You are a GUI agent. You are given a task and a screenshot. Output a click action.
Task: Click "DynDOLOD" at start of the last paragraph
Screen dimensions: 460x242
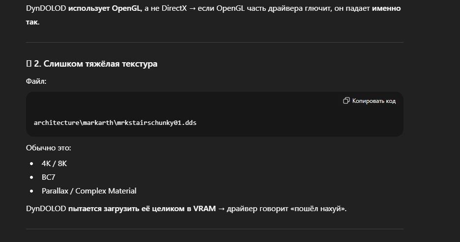(46, 209)
